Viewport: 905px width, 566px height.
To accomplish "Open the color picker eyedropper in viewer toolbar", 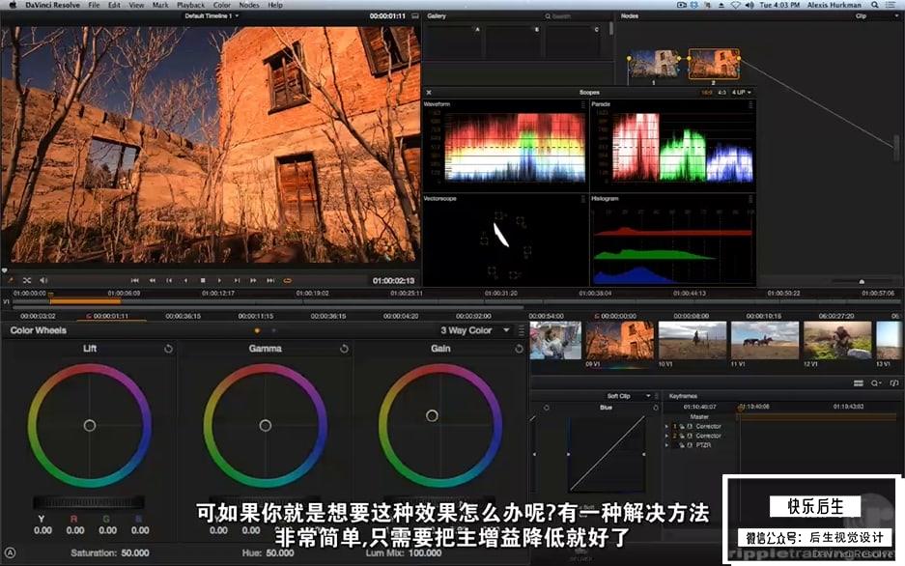I will pyautogui.click(x=10, y=280).
